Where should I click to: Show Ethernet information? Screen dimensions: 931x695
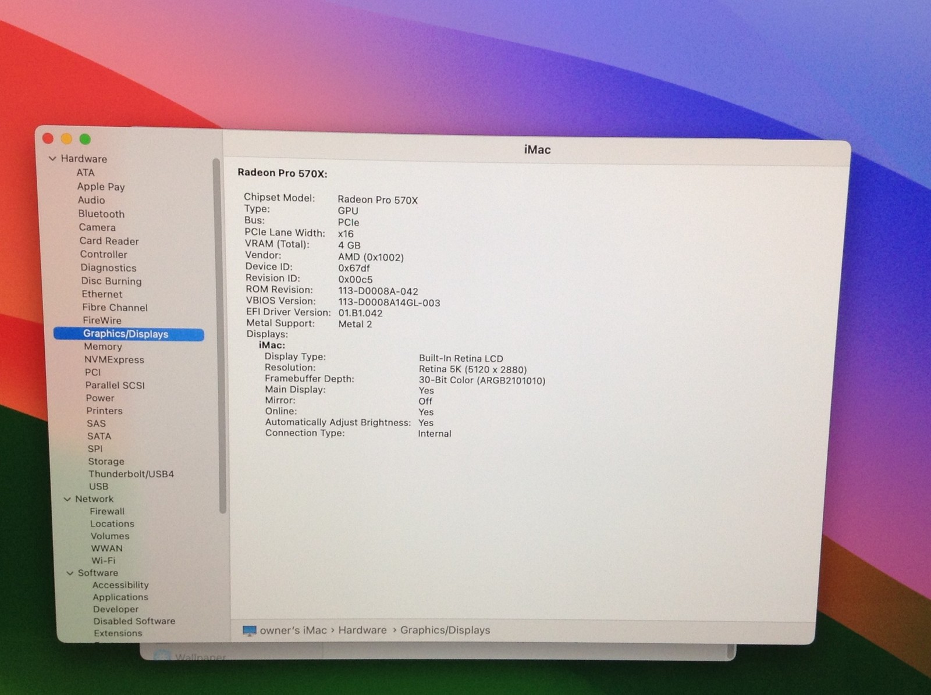102,294
